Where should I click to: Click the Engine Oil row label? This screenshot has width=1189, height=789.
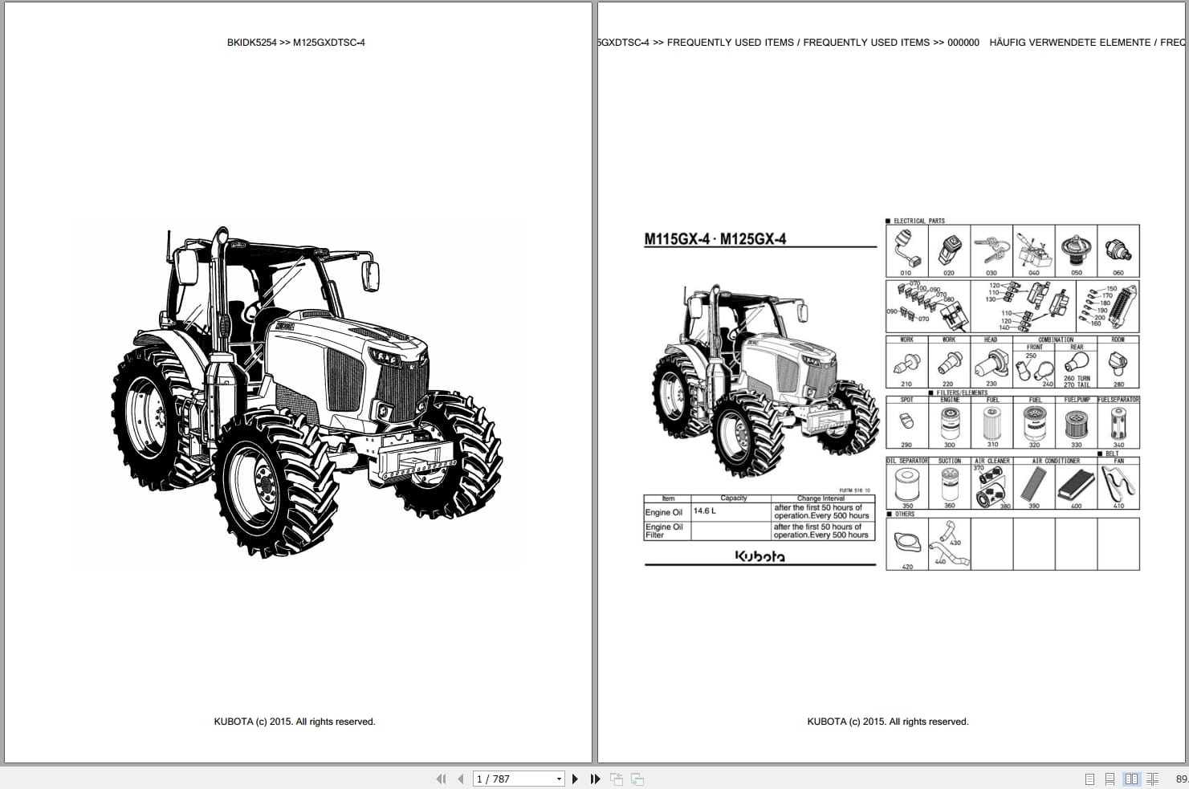(x=664, y=512)
